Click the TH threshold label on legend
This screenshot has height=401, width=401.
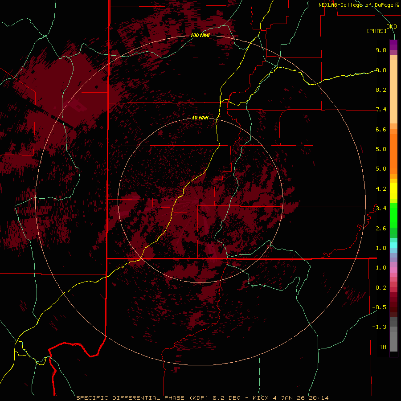(383, 347)
